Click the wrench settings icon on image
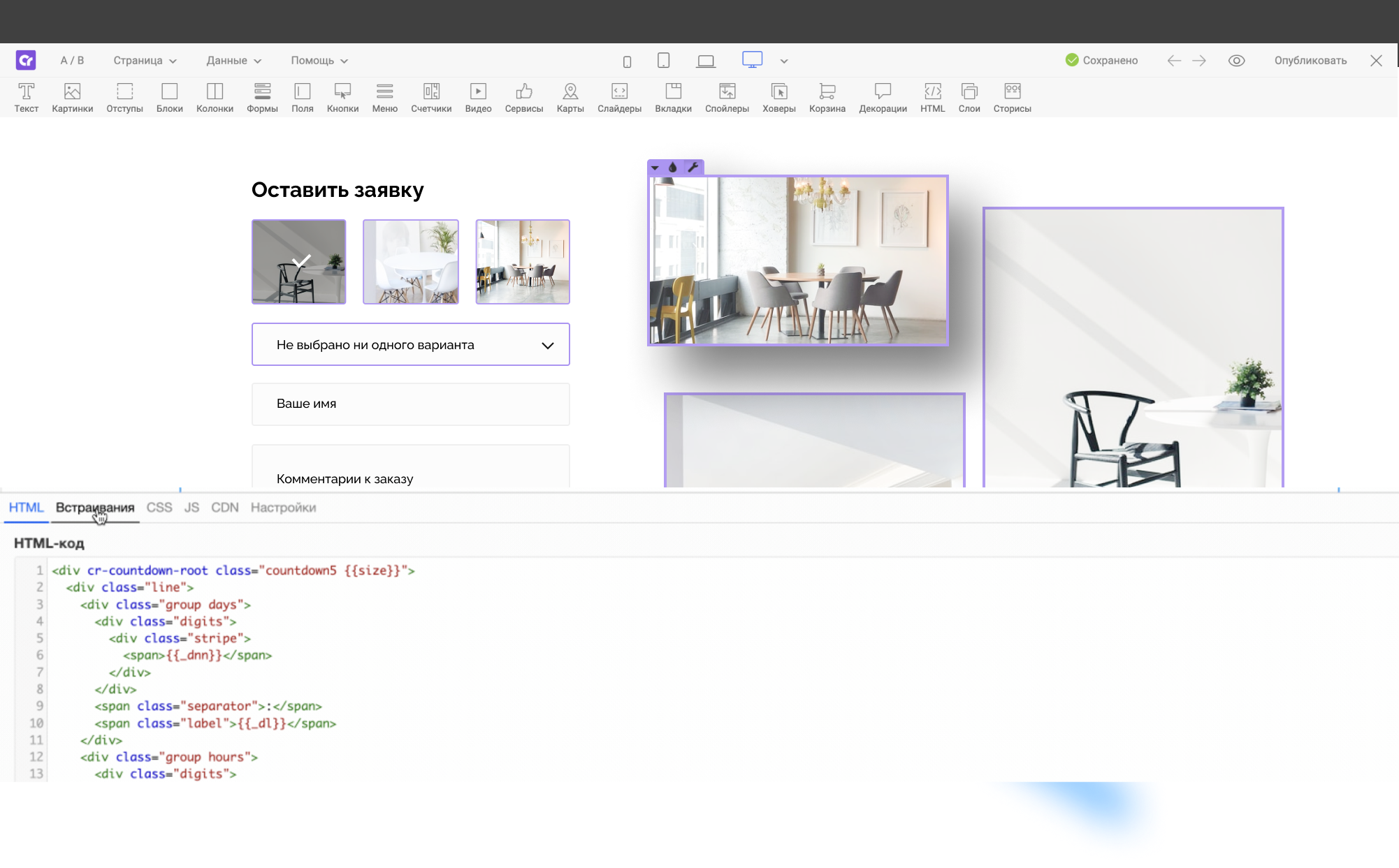The width and height of the screenshot is (1399, 868). pos(693,168)
